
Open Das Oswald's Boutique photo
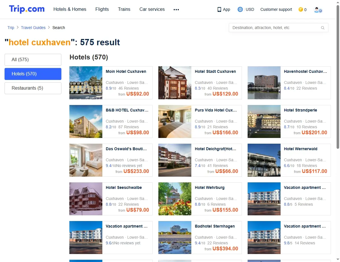pyautogui.click(x=86, y=160)
